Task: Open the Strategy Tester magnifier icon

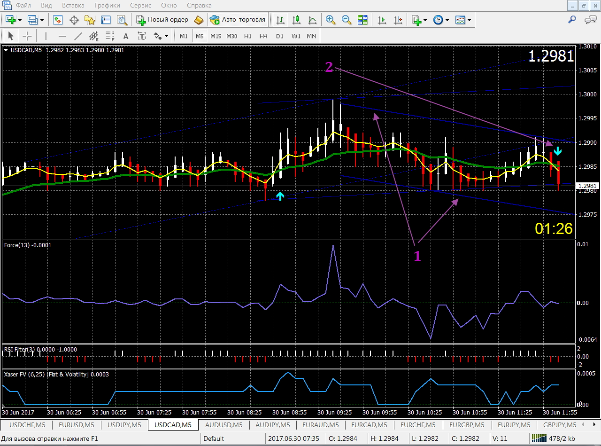Action: click(x=122, y=20)
